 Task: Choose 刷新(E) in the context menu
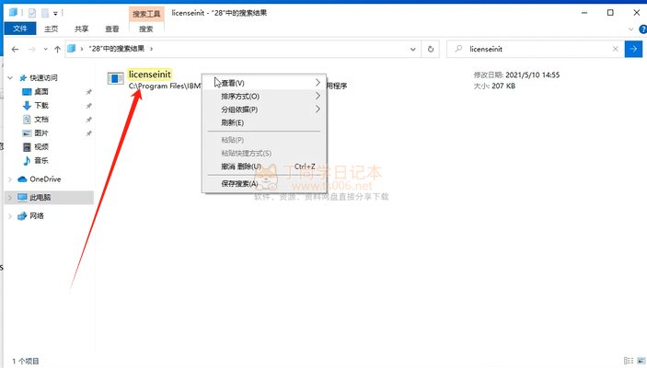pyautogui.click(x=232, y=122)
